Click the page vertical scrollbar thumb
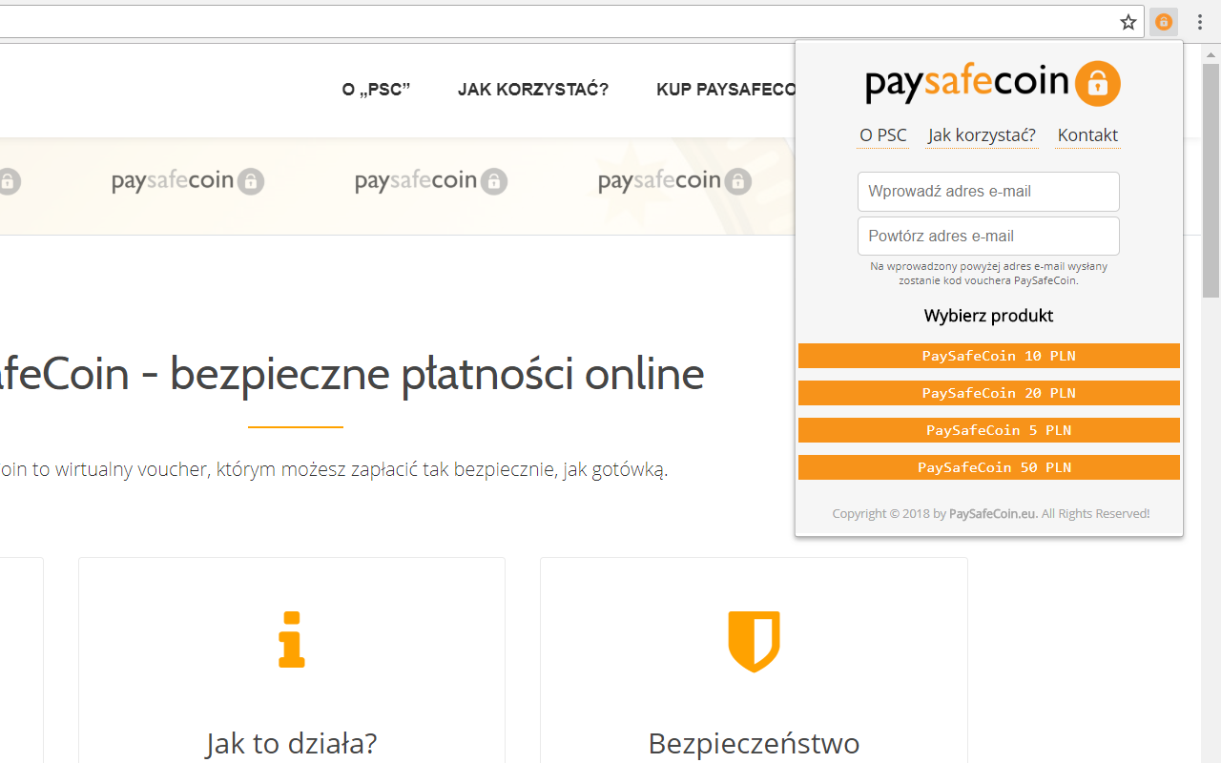Screen dimensions: 1221x763 coord(1211,179)
